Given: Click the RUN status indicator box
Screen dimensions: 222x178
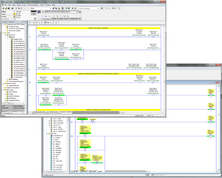Looking at the screenshot, I should coord(17,12).
